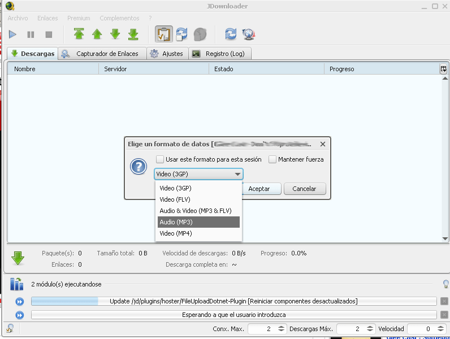Move selection to top with green arrow
The height and width of the screenshot is (339, 450).
(79, 34)
